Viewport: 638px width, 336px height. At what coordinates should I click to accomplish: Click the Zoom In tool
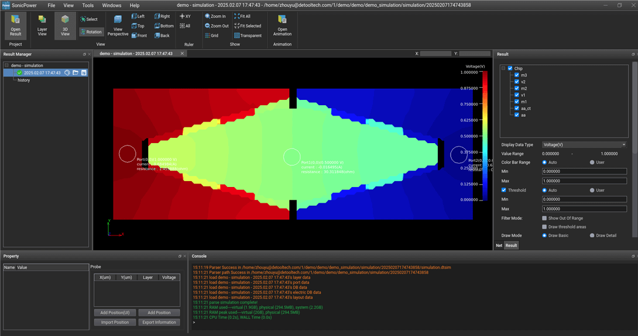coord(215,16)
